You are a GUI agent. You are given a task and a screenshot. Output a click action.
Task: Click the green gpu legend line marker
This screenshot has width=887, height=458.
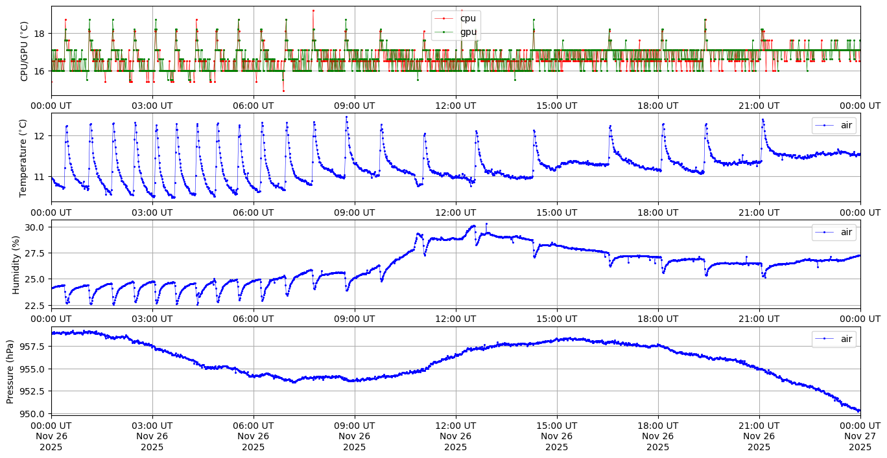pos(444,32)
